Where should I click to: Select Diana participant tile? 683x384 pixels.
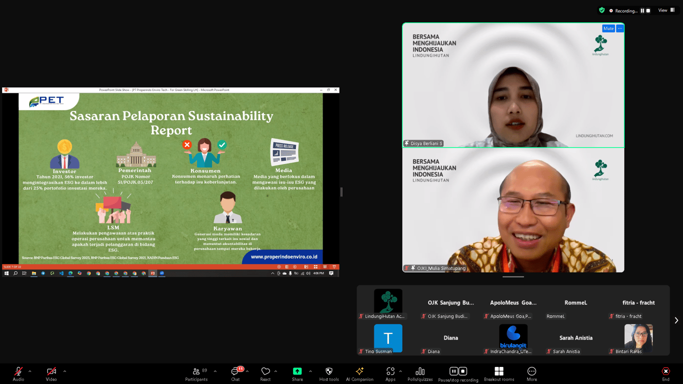(x=450, y=339)
